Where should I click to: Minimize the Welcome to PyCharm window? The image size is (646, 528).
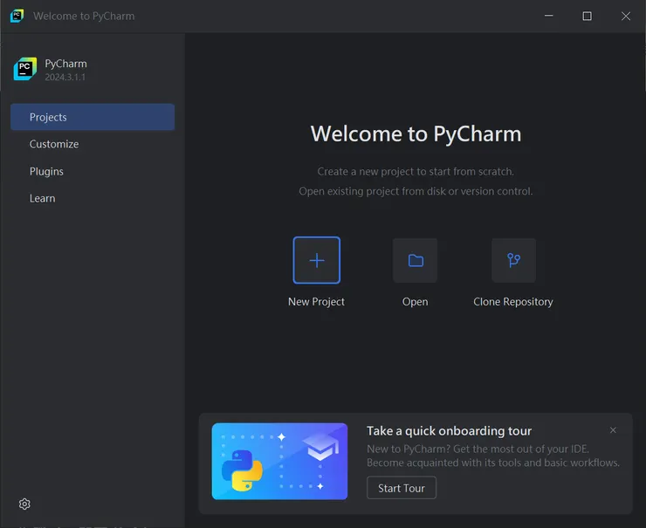[548, 16]
